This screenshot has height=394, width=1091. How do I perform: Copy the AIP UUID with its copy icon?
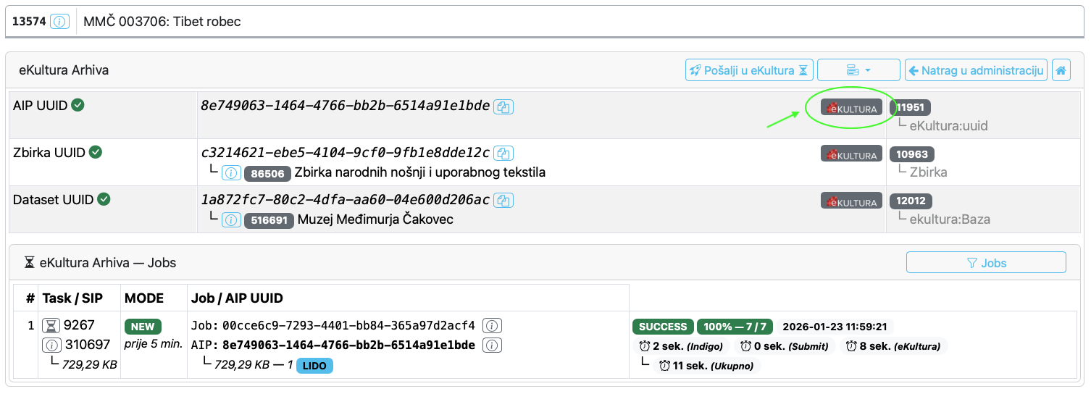tap(503, 106)
